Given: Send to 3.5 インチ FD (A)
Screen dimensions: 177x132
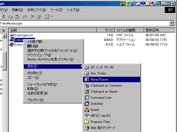Looking at the screenshot, I should coord(112,67).
